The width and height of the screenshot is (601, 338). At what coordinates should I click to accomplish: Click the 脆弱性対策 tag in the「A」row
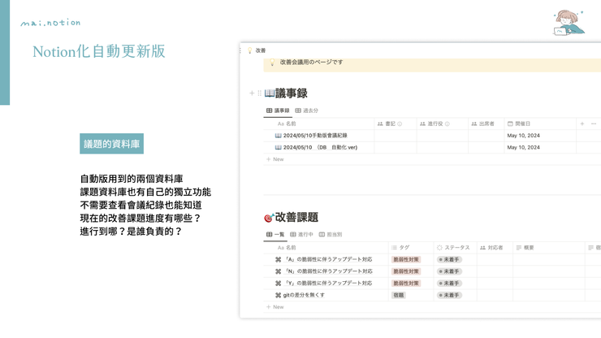pyautogui.click(x=406, y=260)
